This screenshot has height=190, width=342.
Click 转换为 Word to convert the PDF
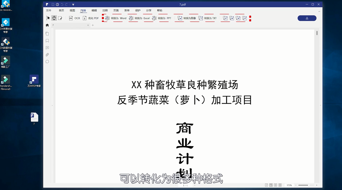click(x=117, y=18)
